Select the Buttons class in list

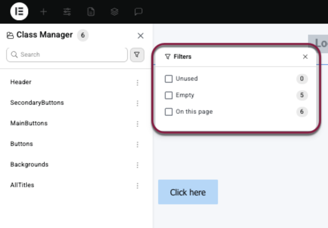pyautogui.click(x=22, y=144)
